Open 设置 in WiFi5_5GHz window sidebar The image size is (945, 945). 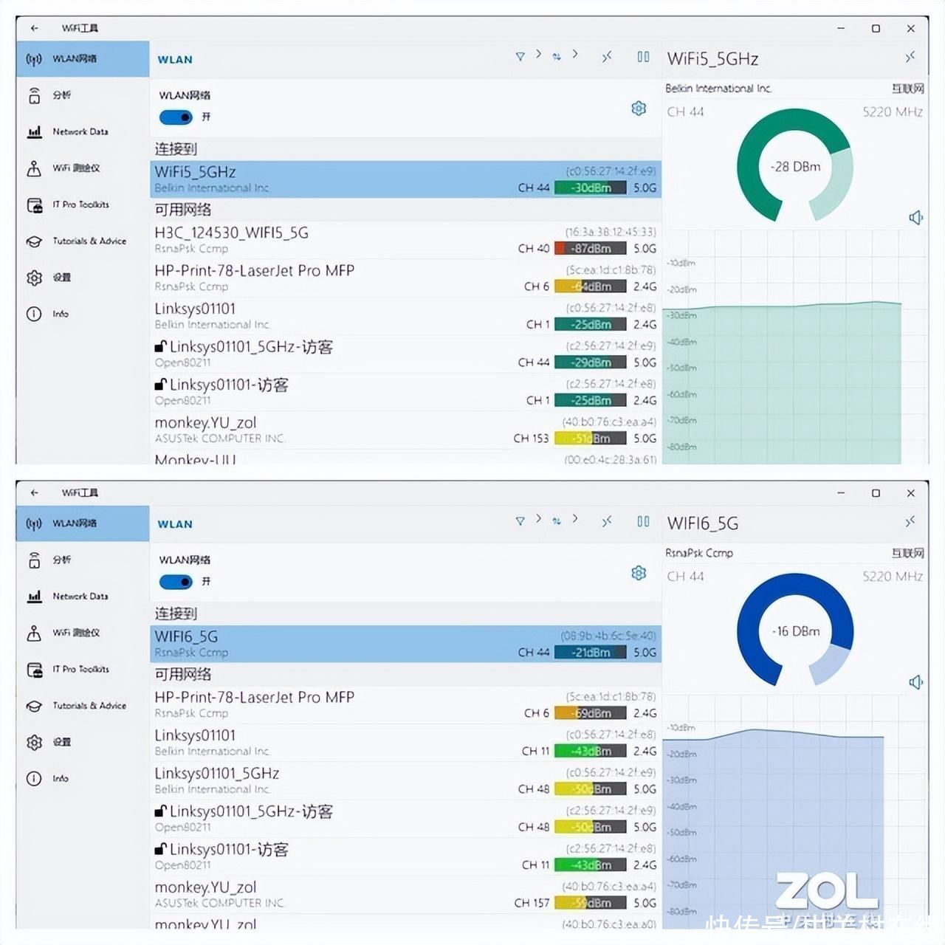[83, 278]
